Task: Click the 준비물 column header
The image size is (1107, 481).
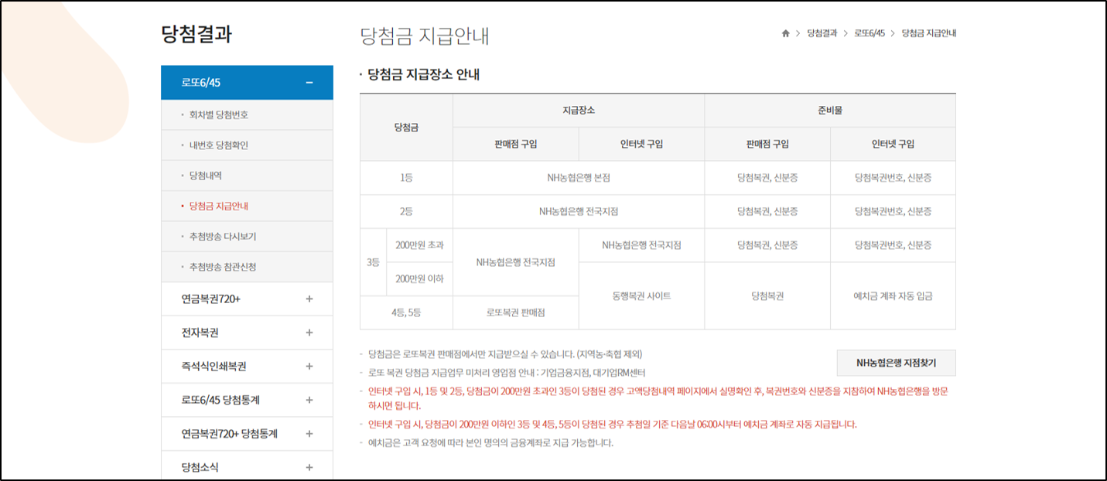Action: [x=830, y=111]
